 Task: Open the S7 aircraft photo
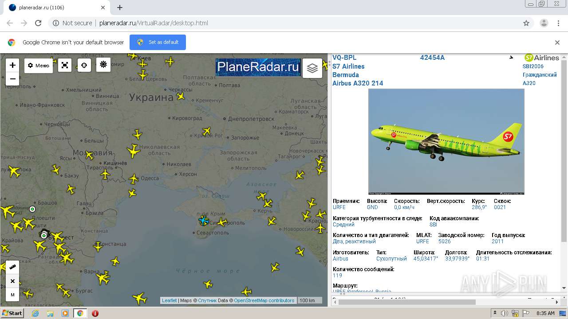[x=446, y=142]
